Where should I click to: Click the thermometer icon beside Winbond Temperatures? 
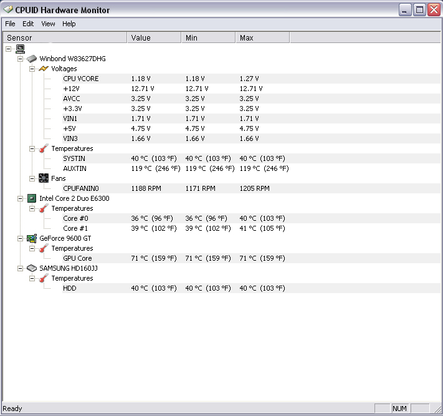[x=44, y=148]
